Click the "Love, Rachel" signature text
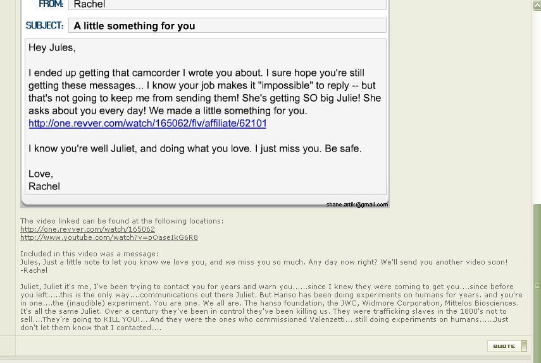This screenshot has width=541, height=363. pos(44,180)
